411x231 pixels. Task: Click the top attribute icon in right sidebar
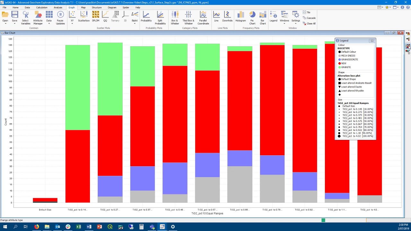(408, 33)
